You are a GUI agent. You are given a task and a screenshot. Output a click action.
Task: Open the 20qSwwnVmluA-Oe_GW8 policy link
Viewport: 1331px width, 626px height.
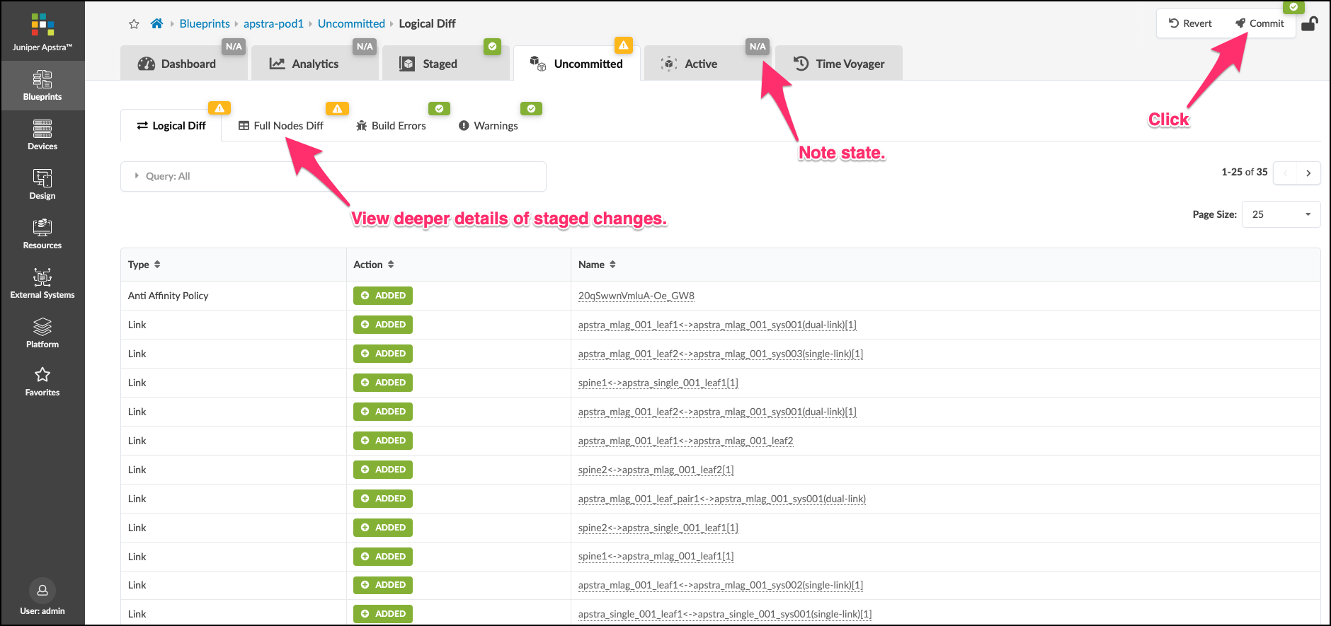(x=636, y=296)
